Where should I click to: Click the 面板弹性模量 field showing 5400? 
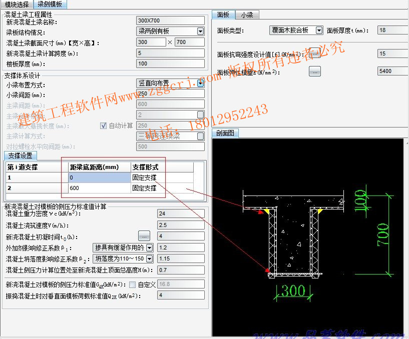pyautogui.click(x=393, y=71)
